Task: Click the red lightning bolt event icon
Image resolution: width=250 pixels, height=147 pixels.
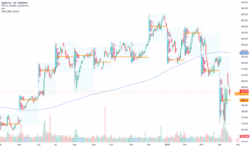Action: pos(230,140)
